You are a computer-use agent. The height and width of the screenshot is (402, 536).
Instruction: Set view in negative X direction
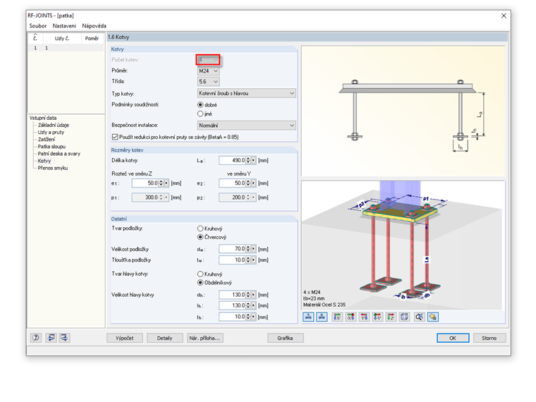[x=351, y=317]
